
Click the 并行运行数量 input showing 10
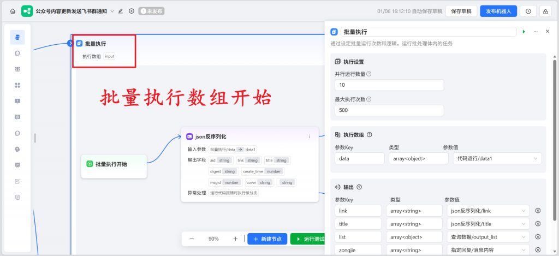point(389,85)
